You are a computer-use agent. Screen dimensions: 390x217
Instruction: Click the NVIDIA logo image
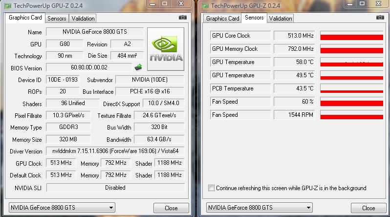point(166,49)
